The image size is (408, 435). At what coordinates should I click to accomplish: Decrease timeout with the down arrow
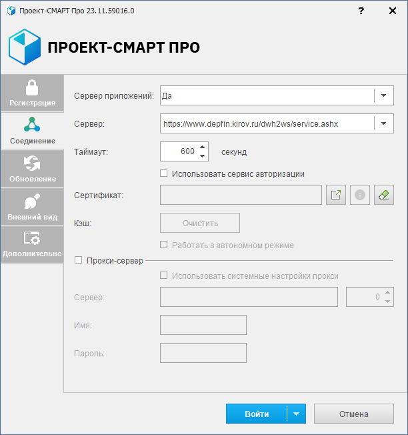203,155
